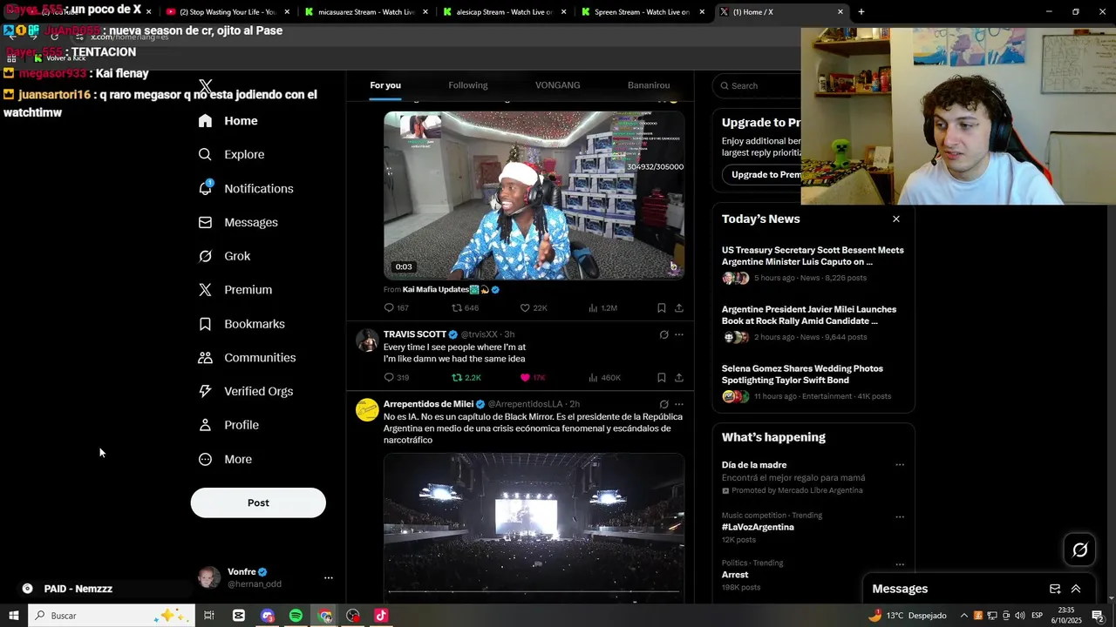Play the Kai Mafia Updates video
The height and width of the screenshot is (627, 1116).
coord(534,195)
